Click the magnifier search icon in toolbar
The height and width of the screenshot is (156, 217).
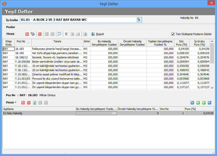[59, 34]
